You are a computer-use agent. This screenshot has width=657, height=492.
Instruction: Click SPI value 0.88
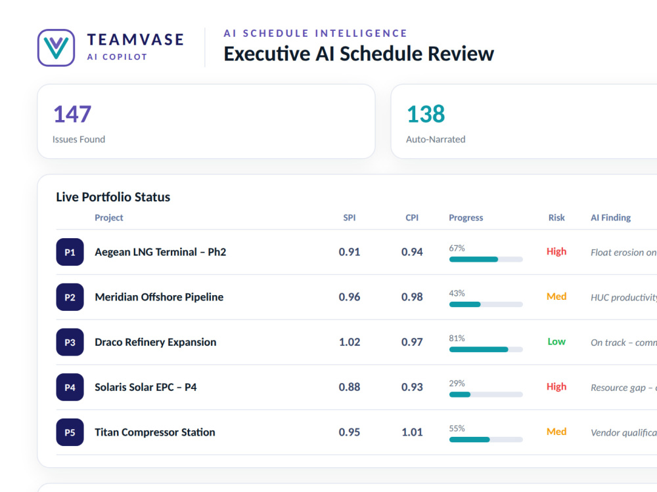(350, 388)
